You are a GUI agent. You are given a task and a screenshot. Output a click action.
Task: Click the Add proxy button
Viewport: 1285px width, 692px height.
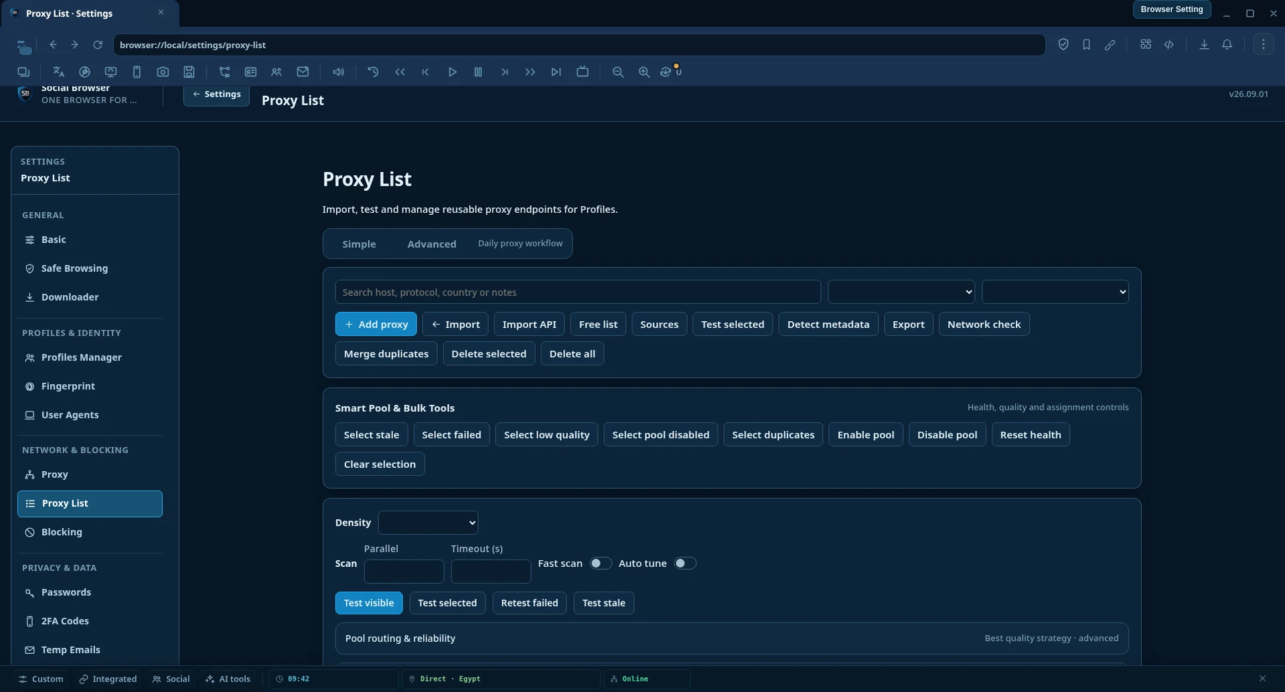[376, 324]
